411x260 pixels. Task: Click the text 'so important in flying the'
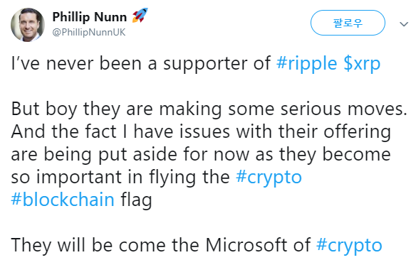coord(120,178)
